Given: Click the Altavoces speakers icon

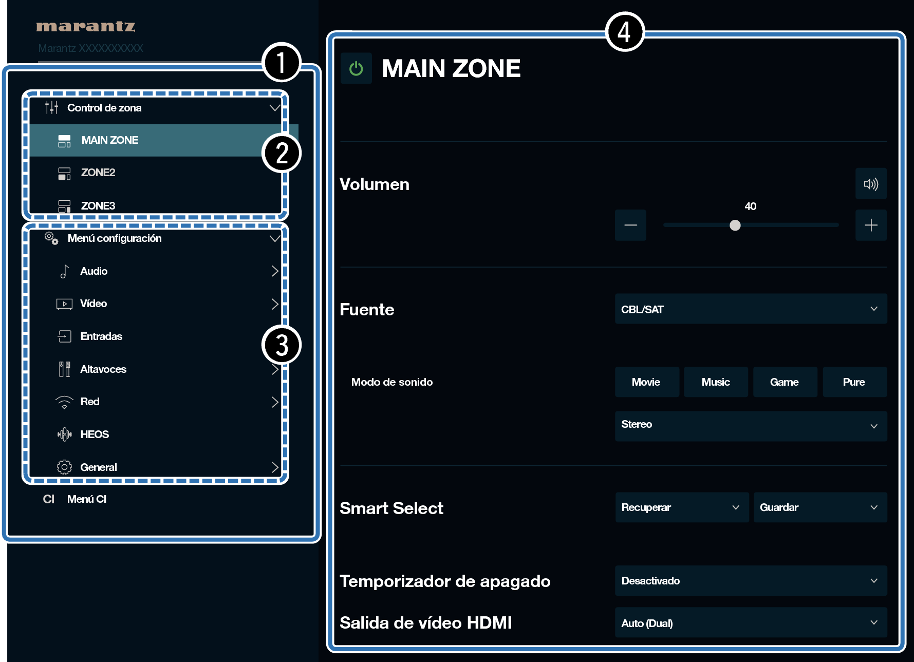Looking at the screenshot, I should (64, 369).
